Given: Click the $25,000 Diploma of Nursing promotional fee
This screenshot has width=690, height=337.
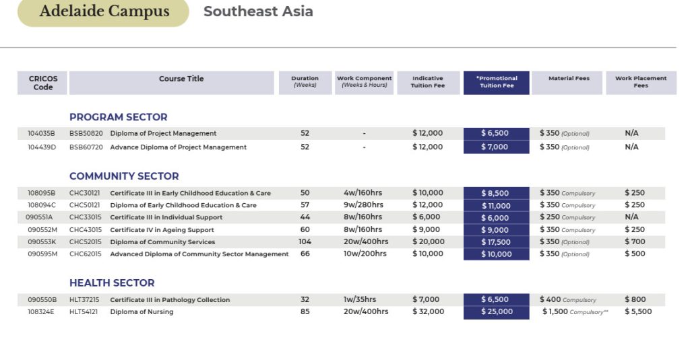Looking at the screenshot, I should [x=496, y=312].
